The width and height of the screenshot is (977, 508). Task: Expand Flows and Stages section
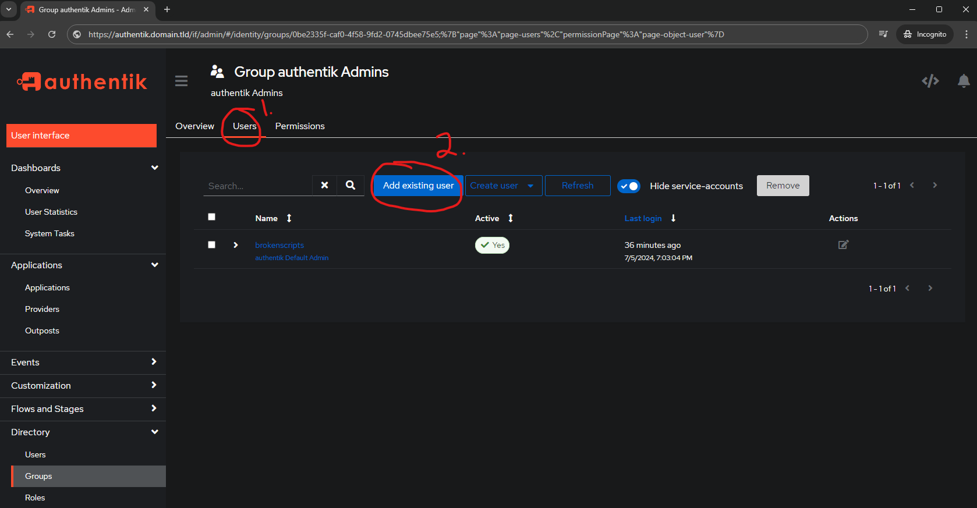click(83, 408)
